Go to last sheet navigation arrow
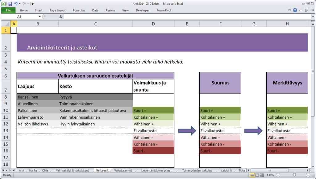The width and height of the screenshot is (316, 179). pos(14,170)
